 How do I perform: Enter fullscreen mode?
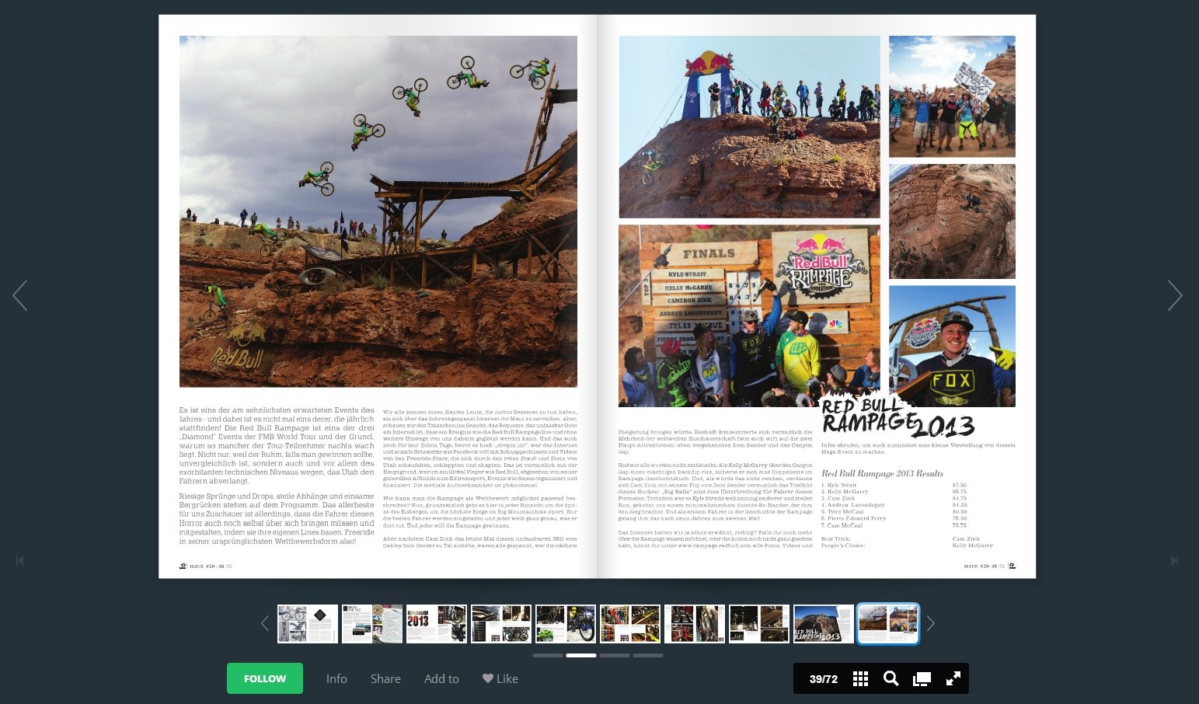953,678
